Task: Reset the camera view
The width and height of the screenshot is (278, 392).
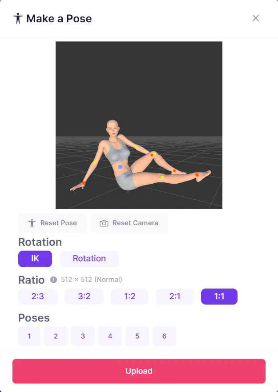Action: point(129,223)
